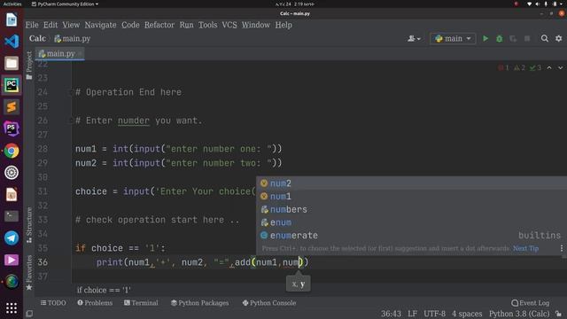Go to previous highlighted error arrow

[549, 67]
